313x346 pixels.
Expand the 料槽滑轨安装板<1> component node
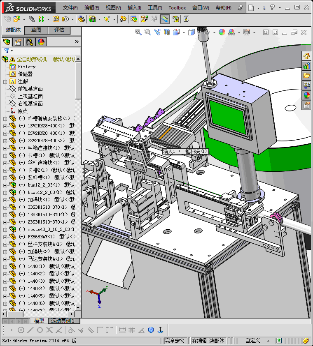point(5,119)
